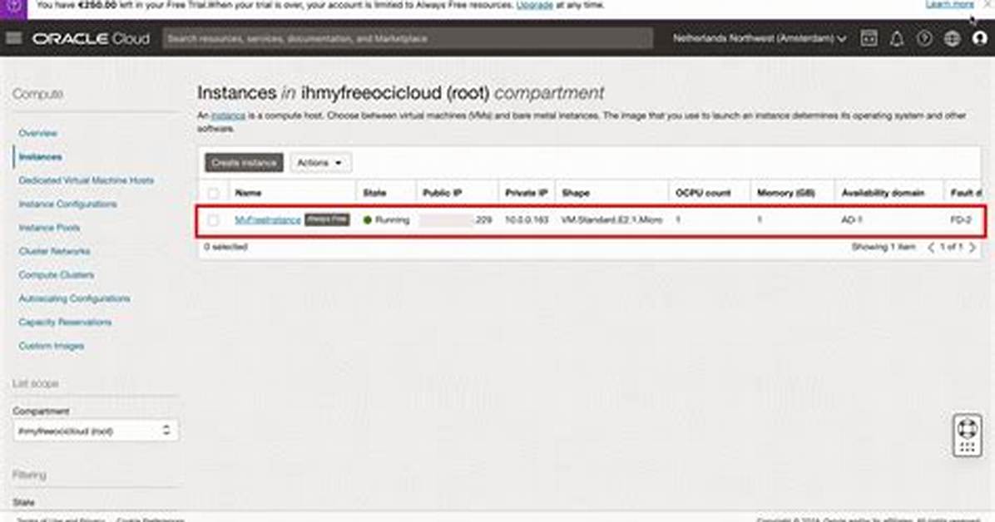
Task: Click the Memory (GB) column header
Action: tap(785, 193)
